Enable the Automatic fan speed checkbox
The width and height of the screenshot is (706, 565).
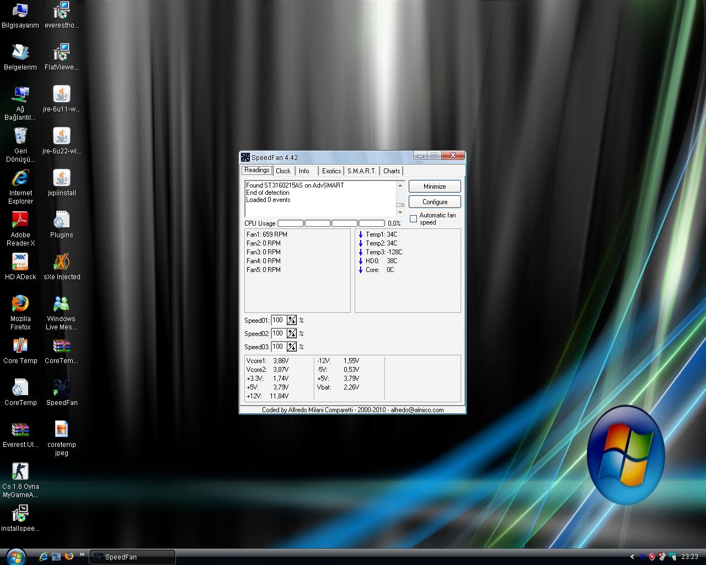(413, 219)
